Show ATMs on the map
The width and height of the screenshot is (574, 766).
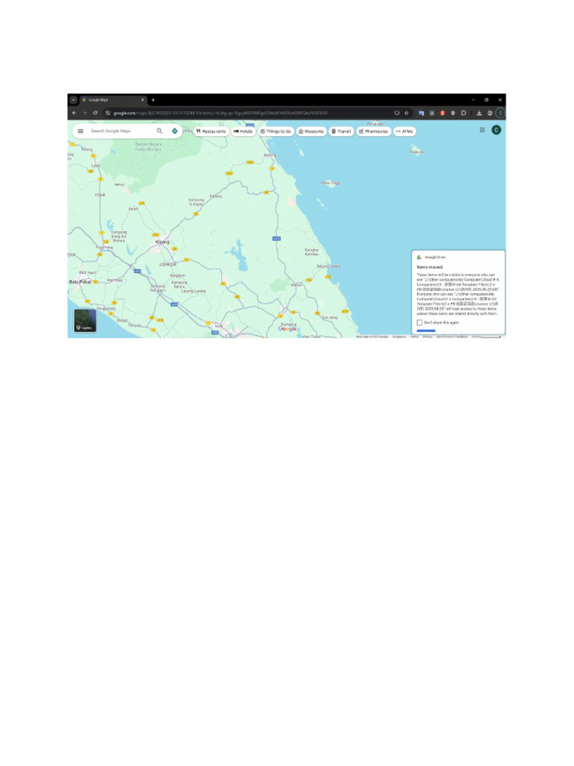(404, 132)
